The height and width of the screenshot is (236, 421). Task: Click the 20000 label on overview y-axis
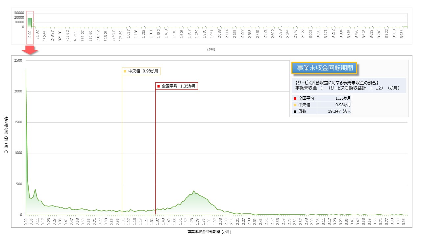(x=18, y=17)
